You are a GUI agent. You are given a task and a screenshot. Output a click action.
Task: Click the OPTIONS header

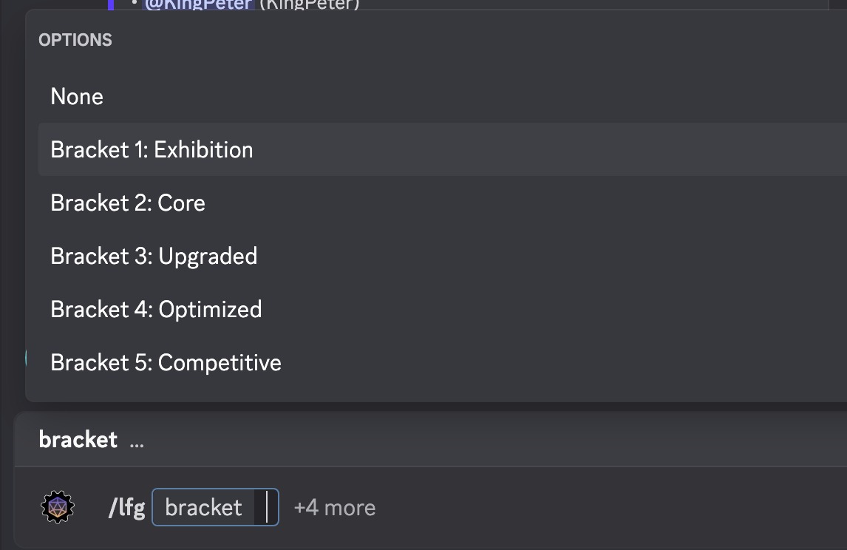click(x=75, y=41)
